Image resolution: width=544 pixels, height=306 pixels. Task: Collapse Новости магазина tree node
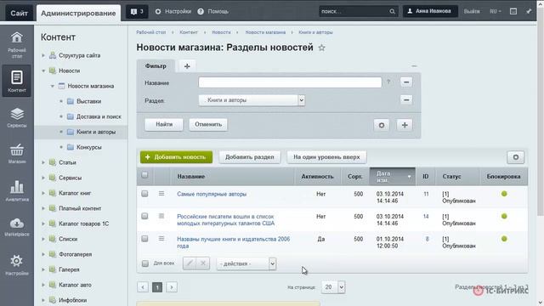[53, 86]
